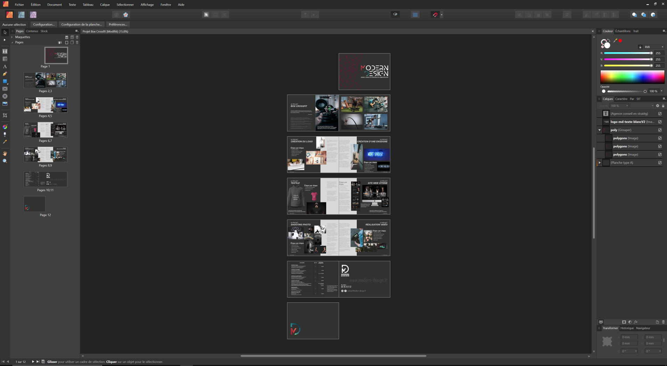Hide the logo-md-texte-blancV2 layer

click(660, 122)
